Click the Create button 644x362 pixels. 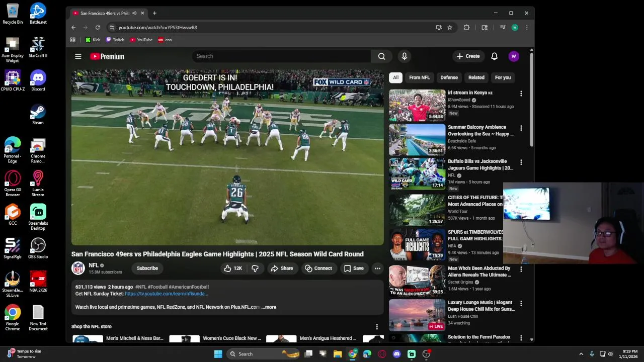(x=468, y=56)
